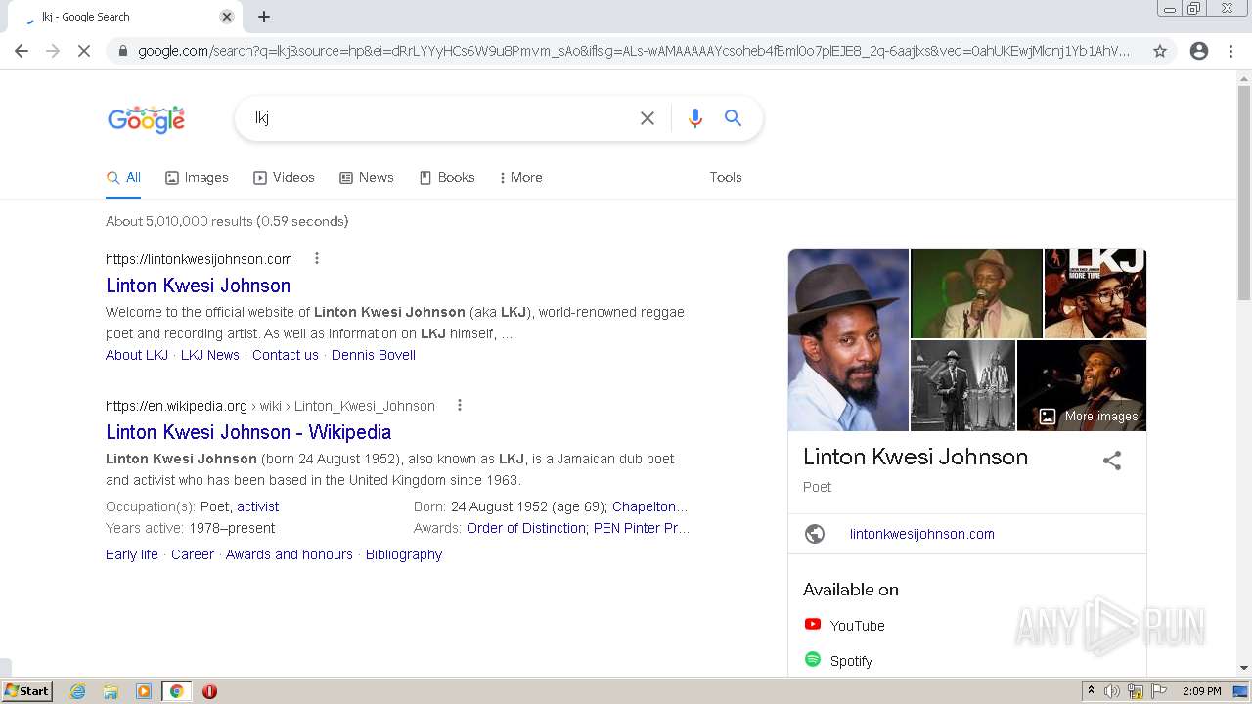1252x704 pixels.
Task: Click the browser forward arrow
Action: pos(53,51)
